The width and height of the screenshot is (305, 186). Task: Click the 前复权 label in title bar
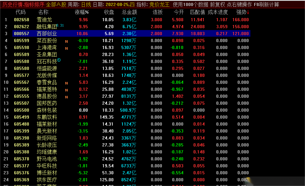(x=218, y=4)
